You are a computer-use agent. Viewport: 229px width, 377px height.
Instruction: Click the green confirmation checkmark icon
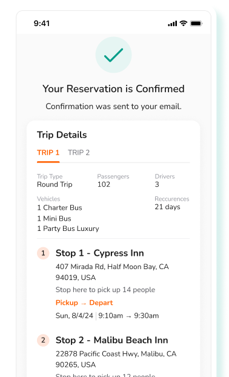(113, 55)
